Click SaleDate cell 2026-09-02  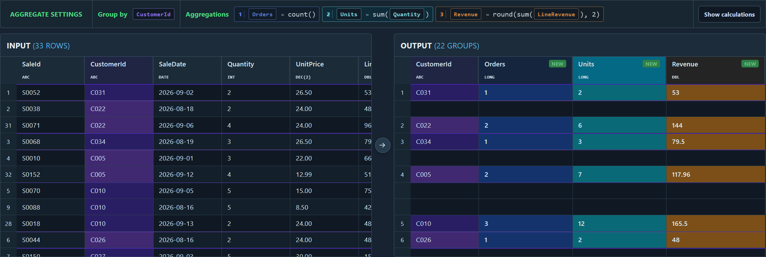pyautogui.click(x=187, y=93)
